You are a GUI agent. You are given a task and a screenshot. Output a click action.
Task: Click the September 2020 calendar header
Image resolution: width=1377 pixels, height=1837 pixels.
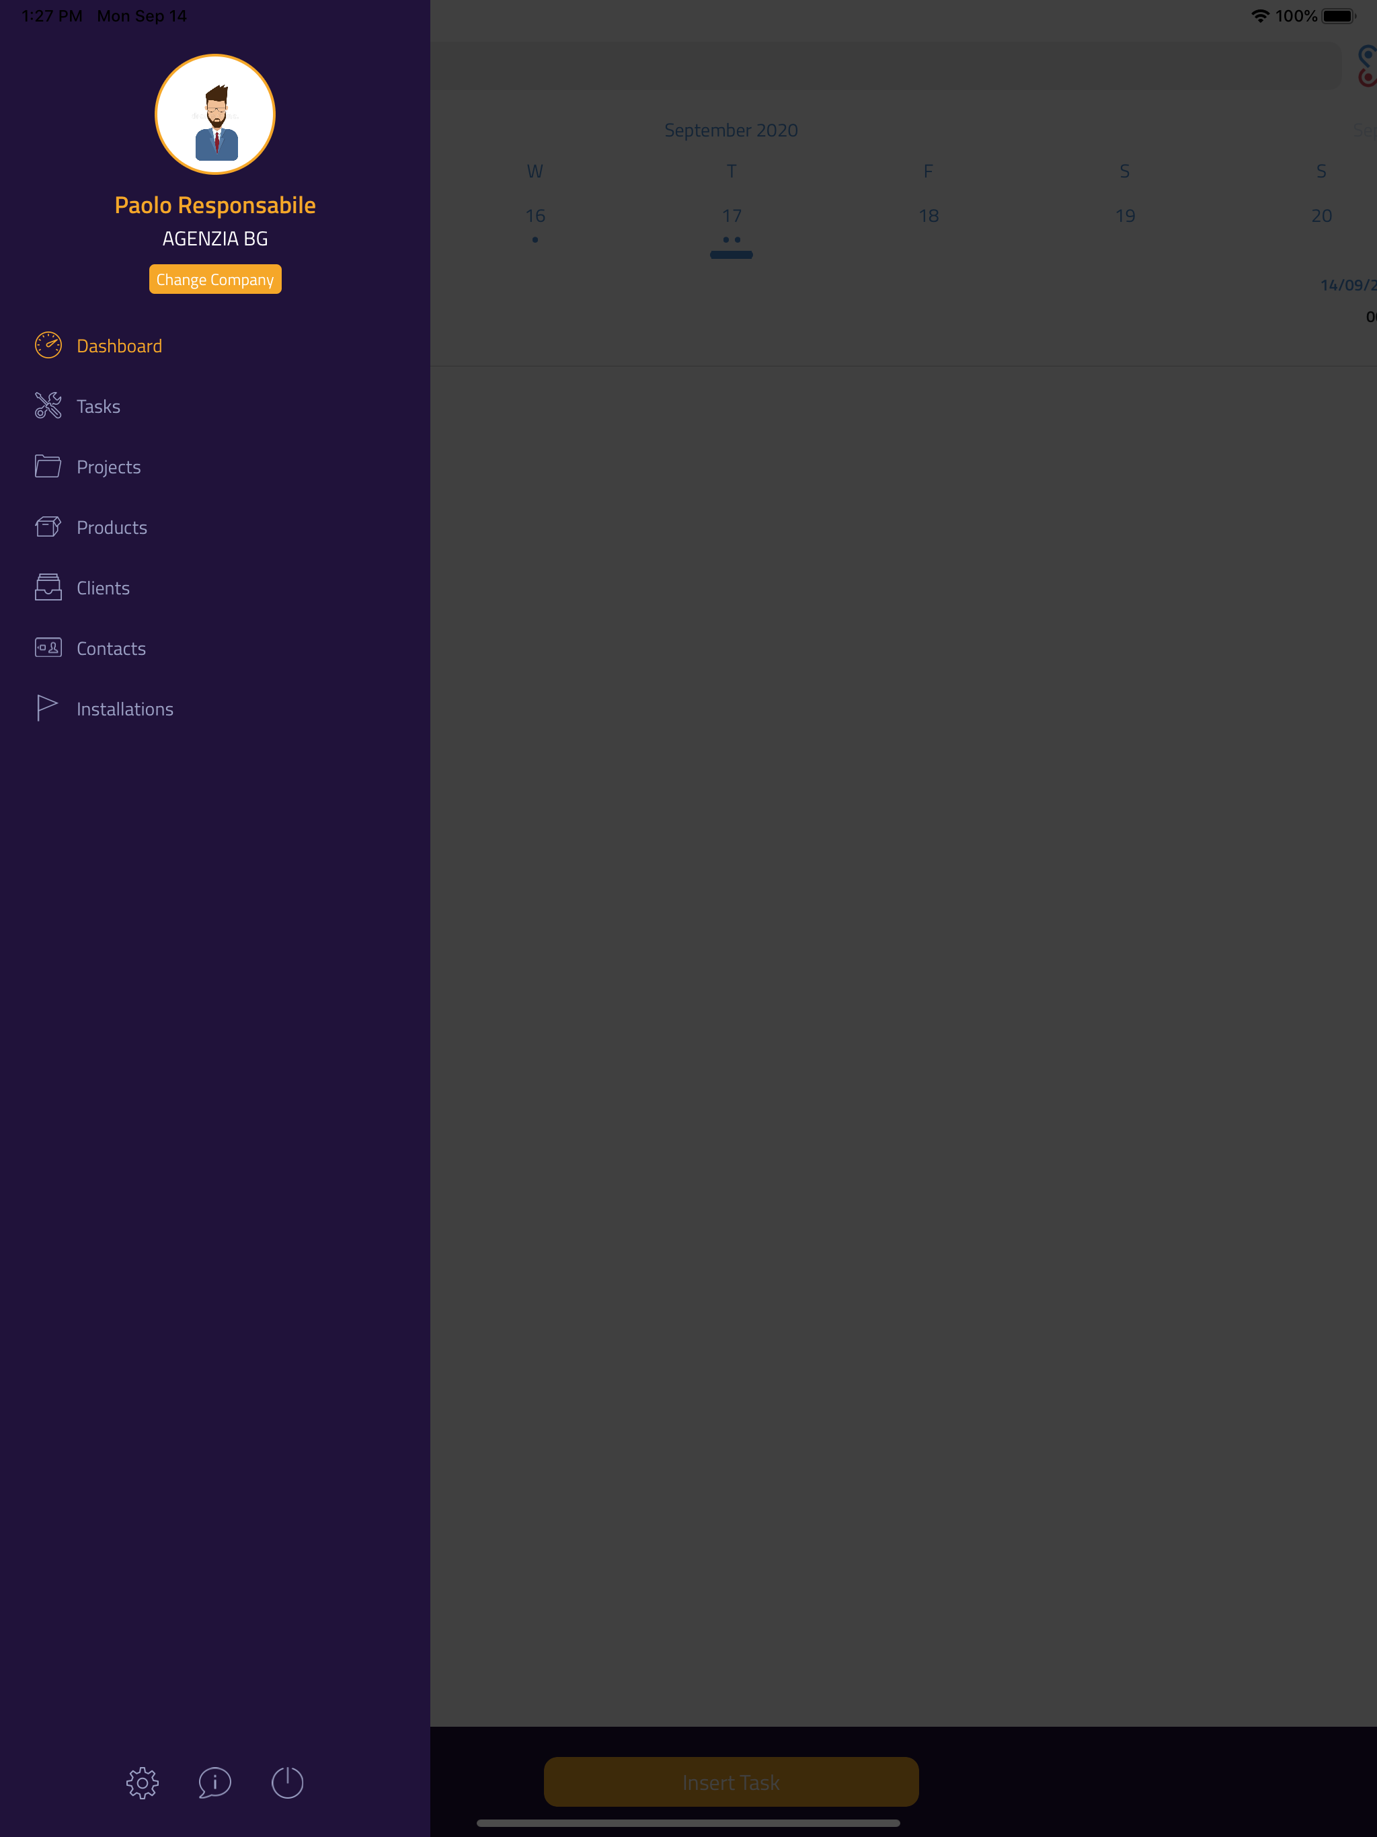pos(730,130)
